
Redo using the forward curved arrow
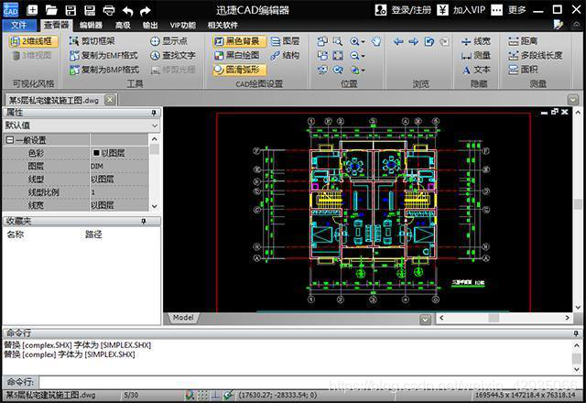coord(145,11)
